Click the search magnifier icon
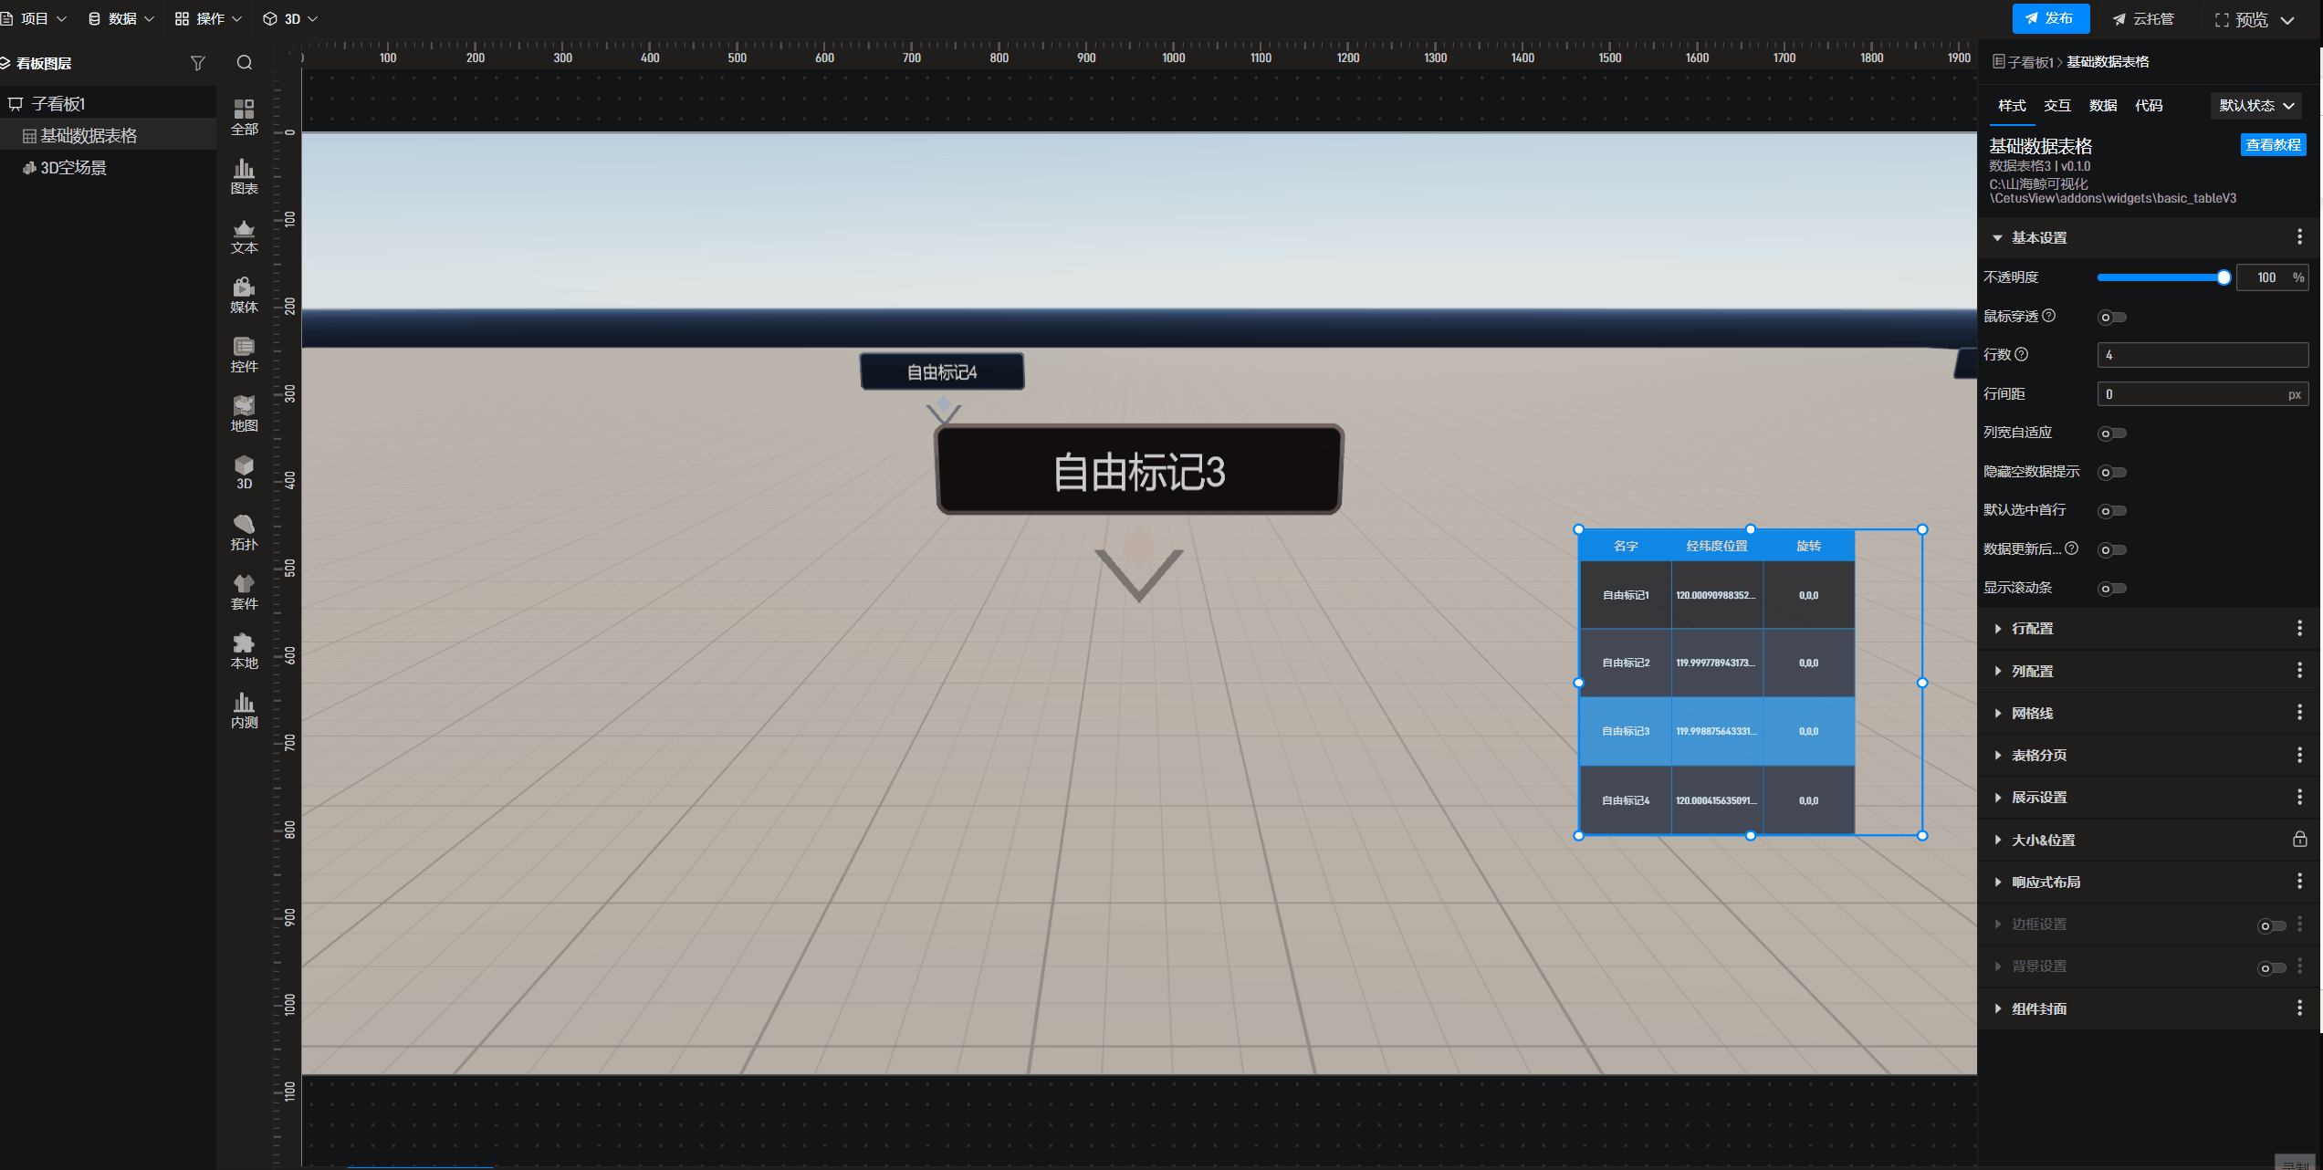 pos(244,63)
